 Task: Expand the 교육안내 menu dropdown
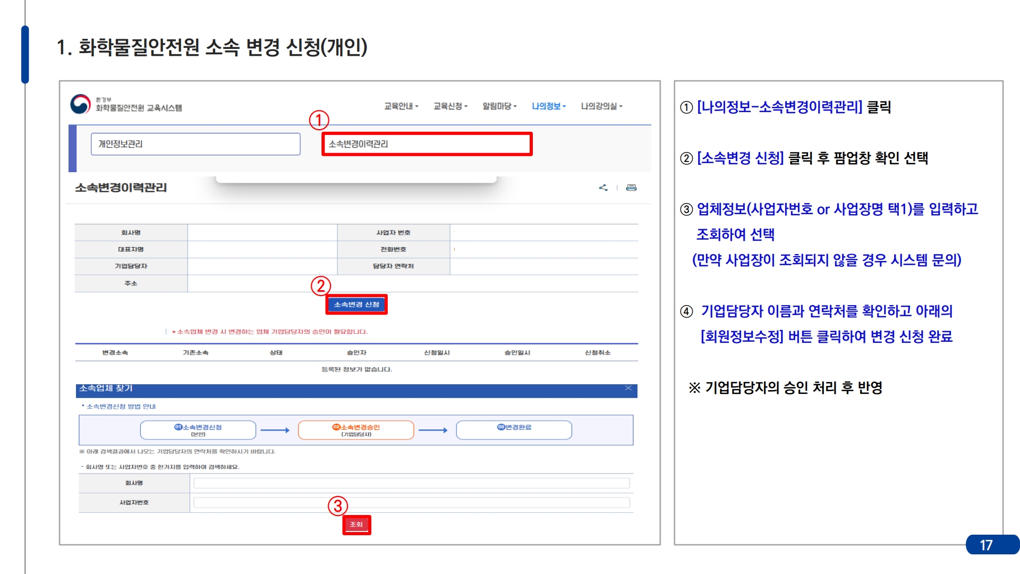[x=401, y=106]
